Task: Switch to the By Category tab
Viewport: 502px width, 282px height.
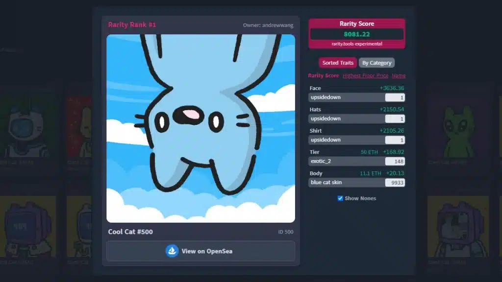Action: [376, 63]
